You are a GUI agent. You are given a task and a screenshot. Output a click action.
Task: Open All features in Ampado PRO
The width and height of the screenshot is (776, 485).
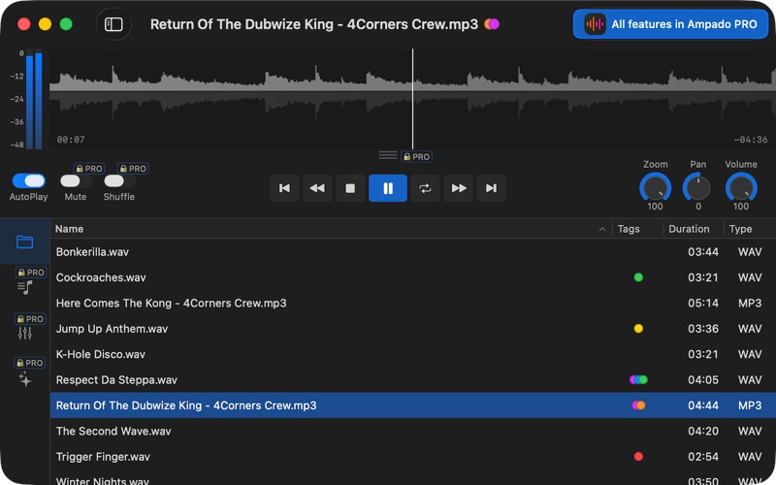coord(670,24)
